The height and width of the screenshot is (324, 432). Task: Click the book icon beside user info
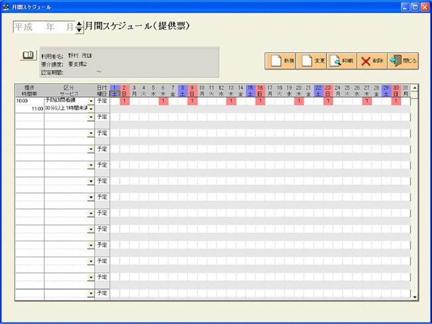pyautogui.click(x=28, y=56)
